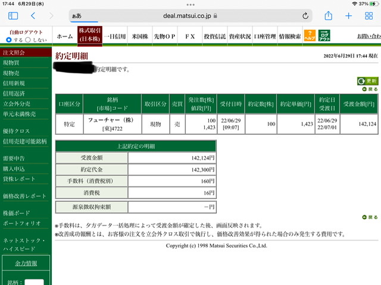Tap the battery status icon
Screen dimensions: 381x285
(374, 4)
